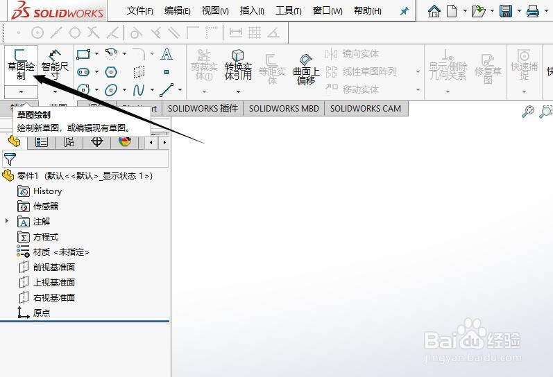
Task: Expand the spline tool dropdown arrow
Action: [152, 90]
